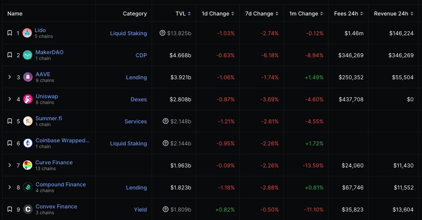
Task: Click the Curve Finance rainbow logo
Action: tap(28, 165)
